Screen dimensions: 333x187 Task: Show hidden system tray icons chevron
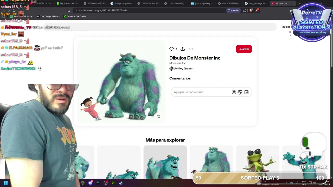(286, 183)
